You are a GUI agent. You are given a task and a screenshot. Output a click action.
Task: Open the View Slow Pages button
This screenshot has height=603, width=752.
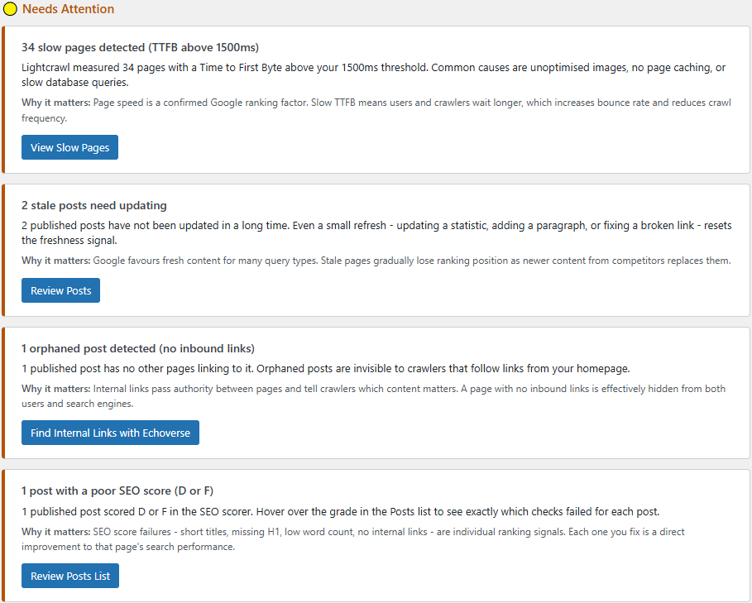point(69,147)
